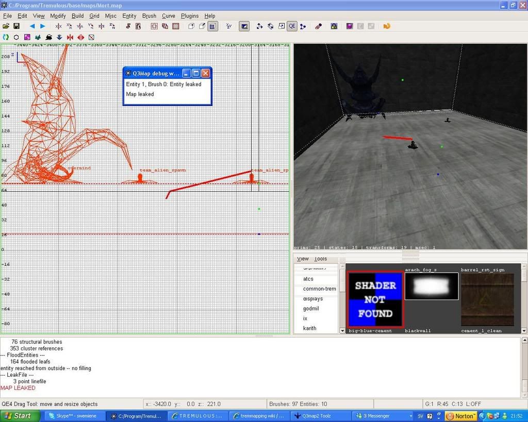Open the Plugins menu
The image size is (528, 422).
click(189, 16)
